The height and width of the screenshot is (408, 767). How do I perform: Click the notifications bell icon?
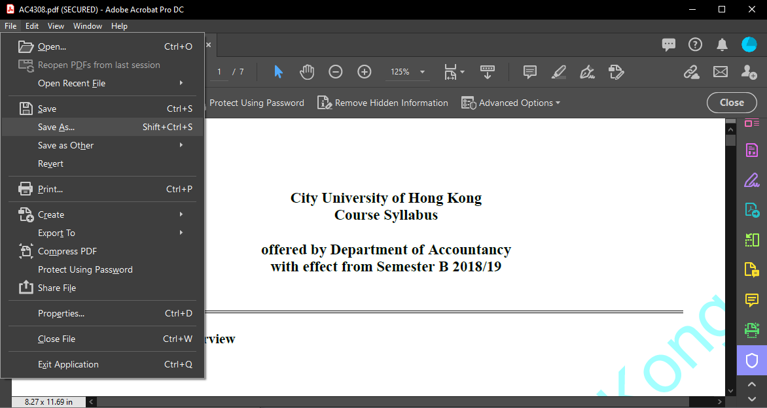[722, 44]
